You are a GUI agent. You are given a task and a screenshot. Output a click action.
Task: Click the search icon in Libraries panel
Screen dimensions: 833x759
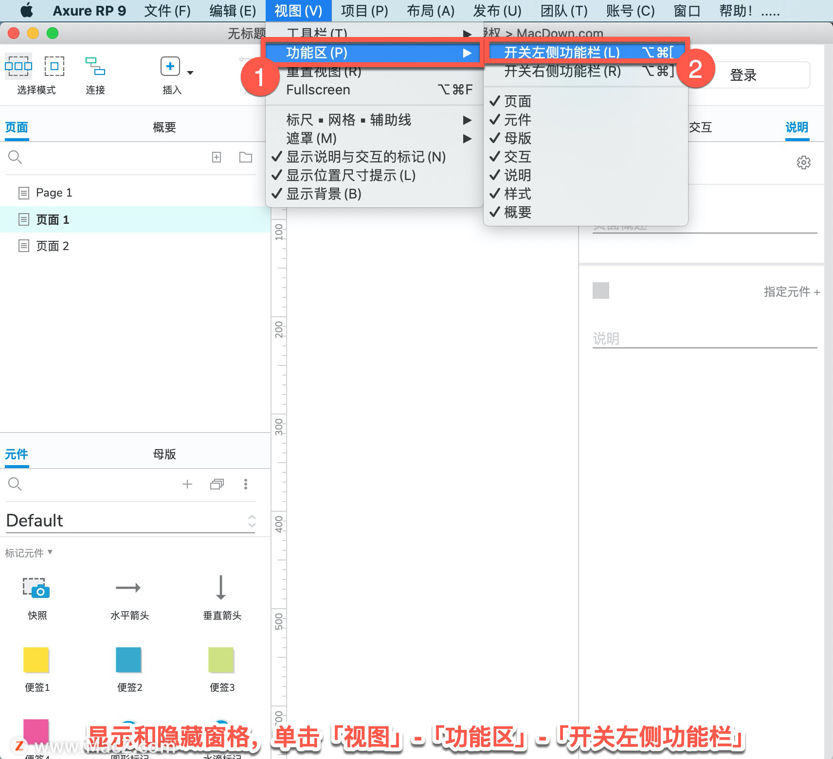point(15,484)
